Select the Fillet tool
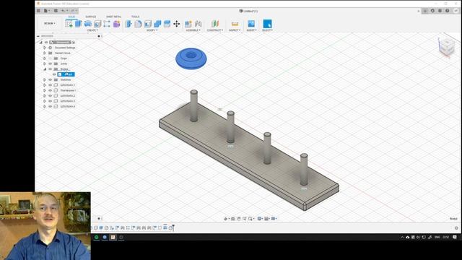Image resolution: width=462 pixels, height=260 pixels. tap(138, 24)
